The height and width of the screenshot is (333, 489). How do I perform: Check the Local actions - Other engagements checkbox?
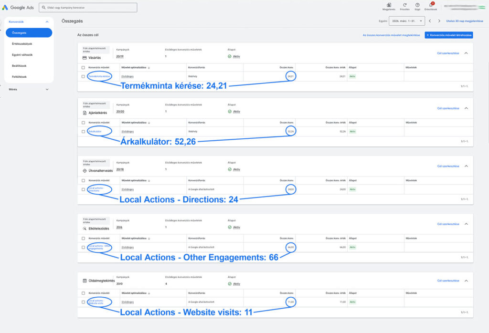pyautogui.click(x=83, y=247)
